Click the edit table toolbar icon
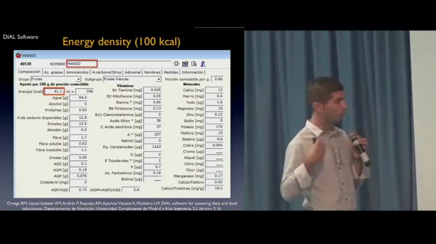The image size is (436, 244). point(185,64)
